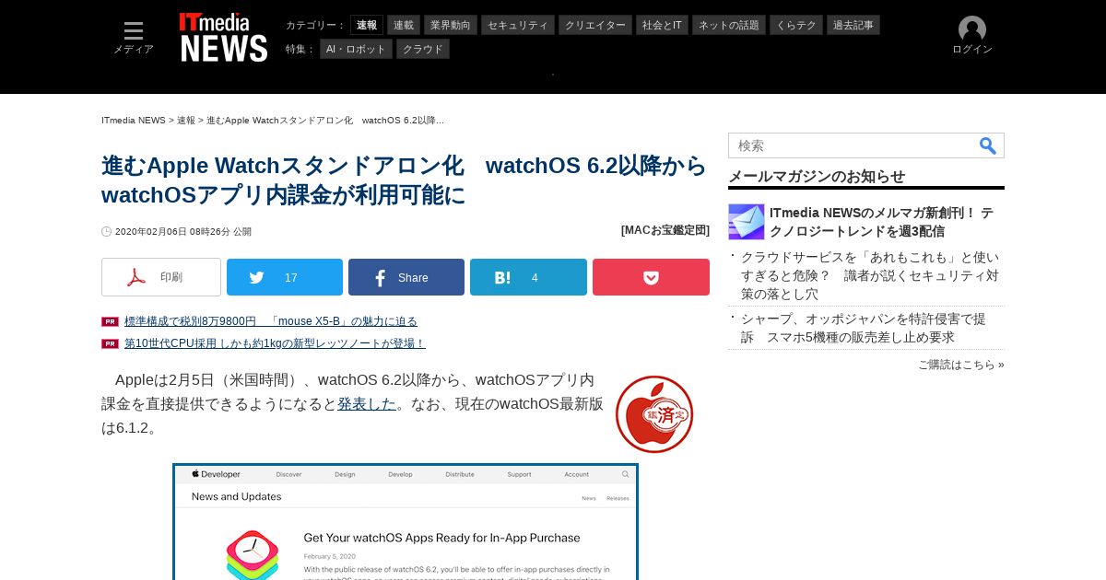Screen dimensions: 1106x580
Task: Follow the 発表した link in article
Action: 367,403
